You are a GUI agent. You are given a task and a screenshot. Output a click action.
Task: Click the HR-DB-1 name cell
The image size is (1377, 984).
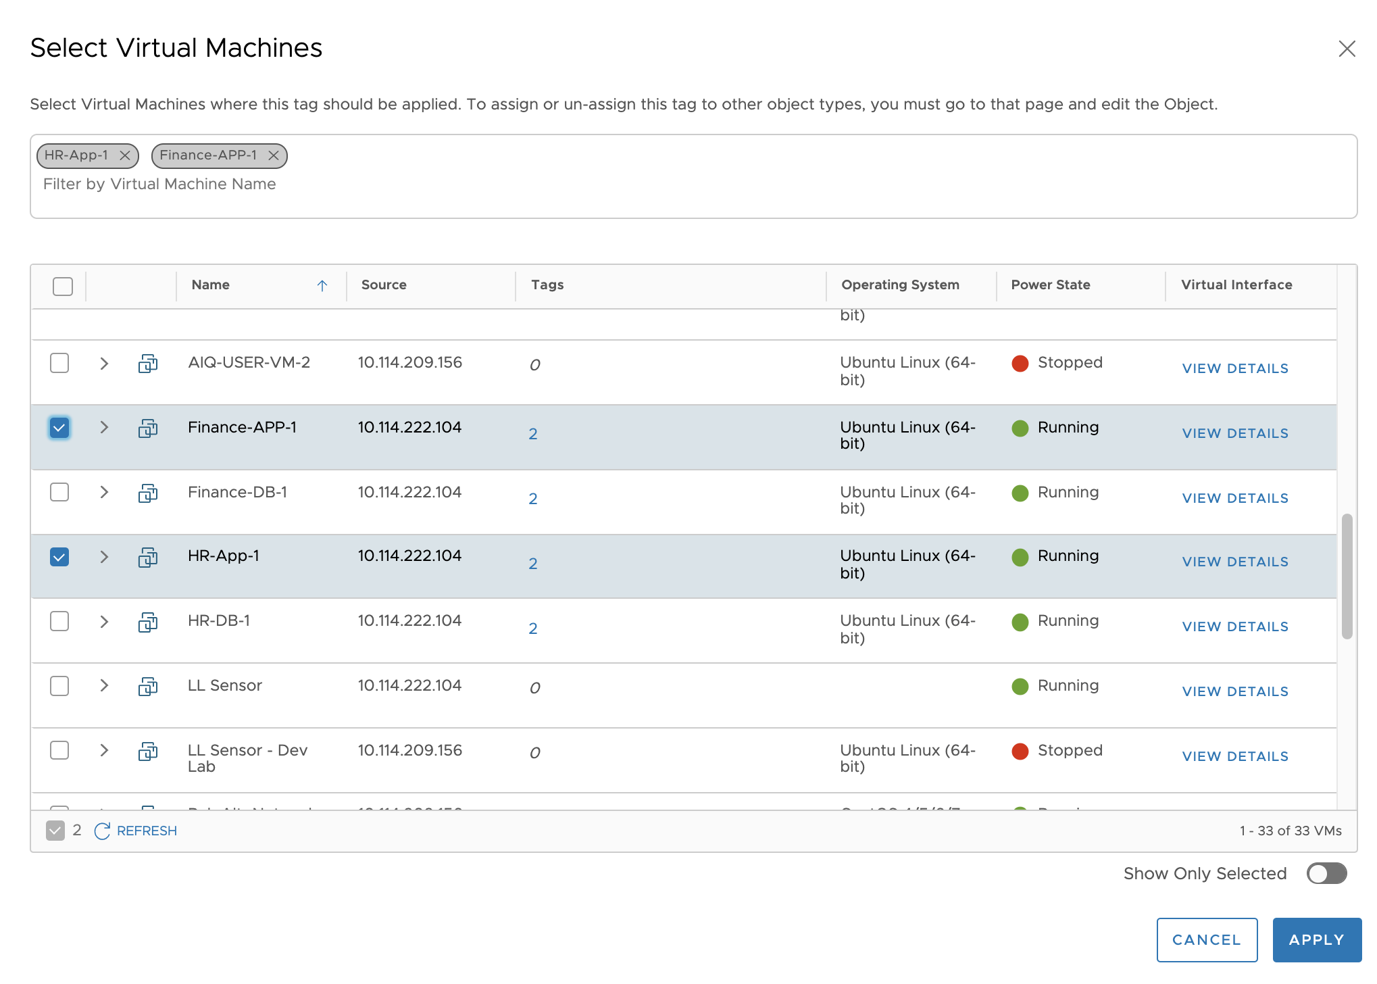(219, 620)
